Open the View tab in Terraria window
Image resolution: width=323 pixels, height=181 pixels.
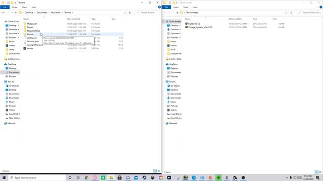(x=34, y=7)
